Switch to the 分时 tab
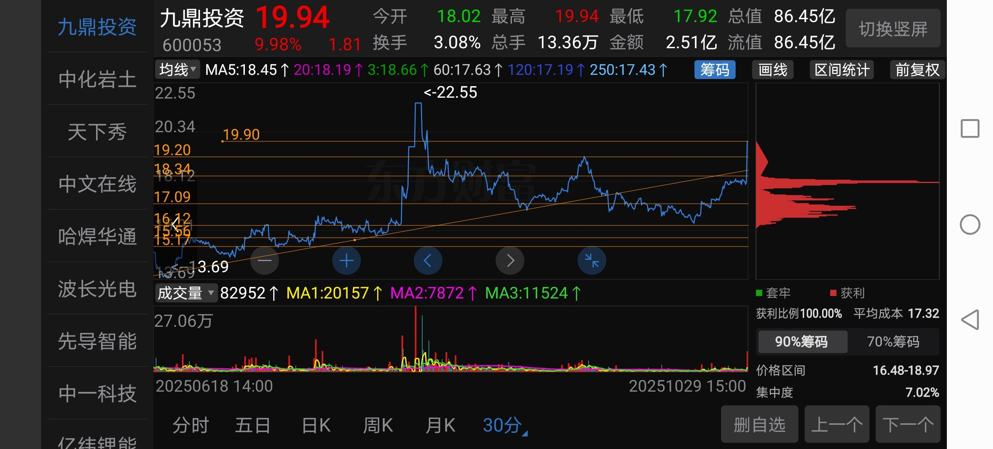The image size is (993, 449). pyautogui.click(x=190, y=425)
